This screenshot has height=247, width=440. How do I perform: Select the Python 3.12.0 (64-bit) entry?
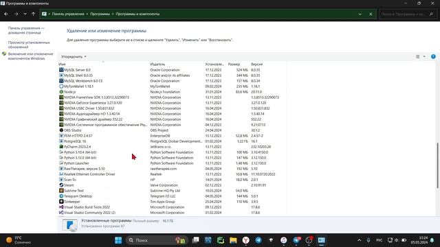[172, 158]
